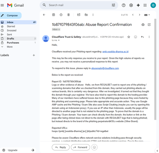Open the Move to folder icon
159x153 pixels.
[86, 15]
